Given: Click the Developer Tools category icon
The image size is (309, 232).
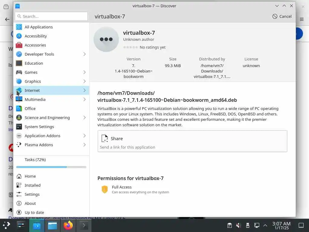Looking at the screenshot, I should click(x=19, y=54).
